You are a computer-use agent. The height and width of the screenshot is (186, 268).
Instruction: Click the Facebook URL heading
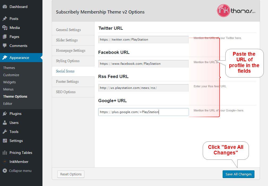[x=114, y=52]
